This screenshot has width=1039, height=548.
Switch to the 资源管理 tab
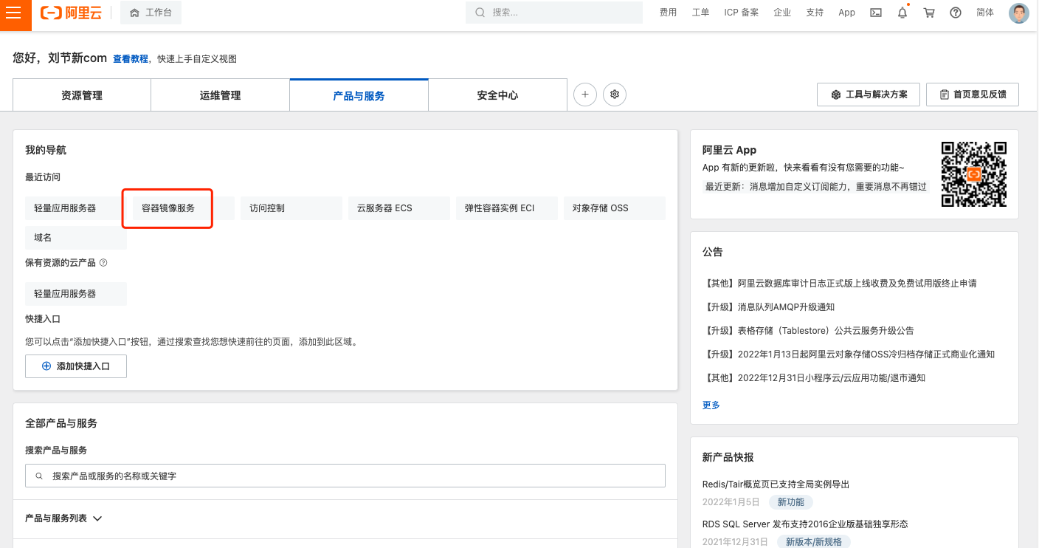82,95
